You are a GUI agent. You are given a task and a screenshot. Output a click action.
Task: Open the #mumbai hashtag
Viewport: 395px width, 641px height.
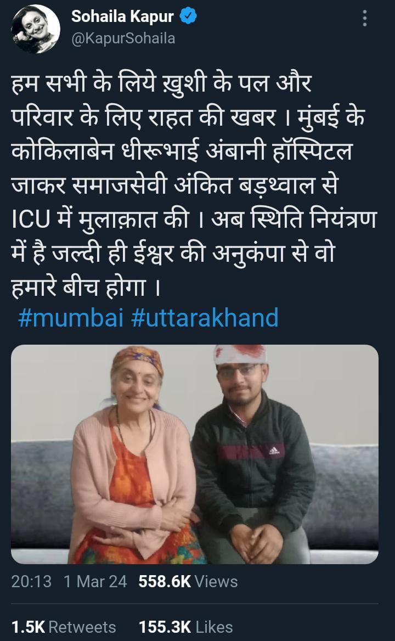71,318
